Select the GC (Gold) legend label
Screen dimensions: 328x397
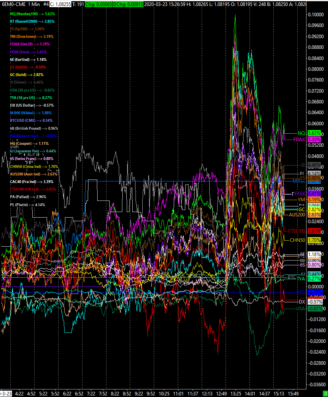[x=27, y=74]
